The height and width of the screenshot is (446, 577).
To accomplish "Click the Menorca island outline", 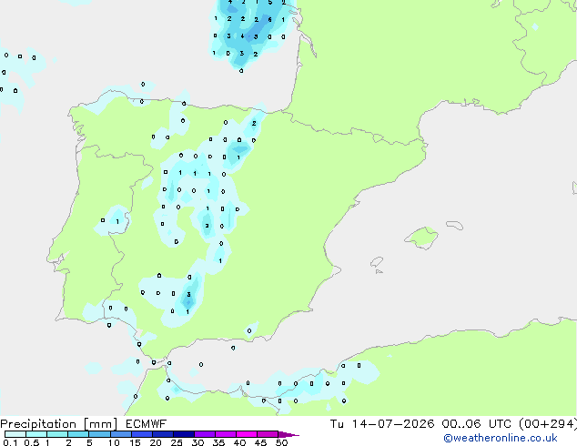I will (455, 225).
